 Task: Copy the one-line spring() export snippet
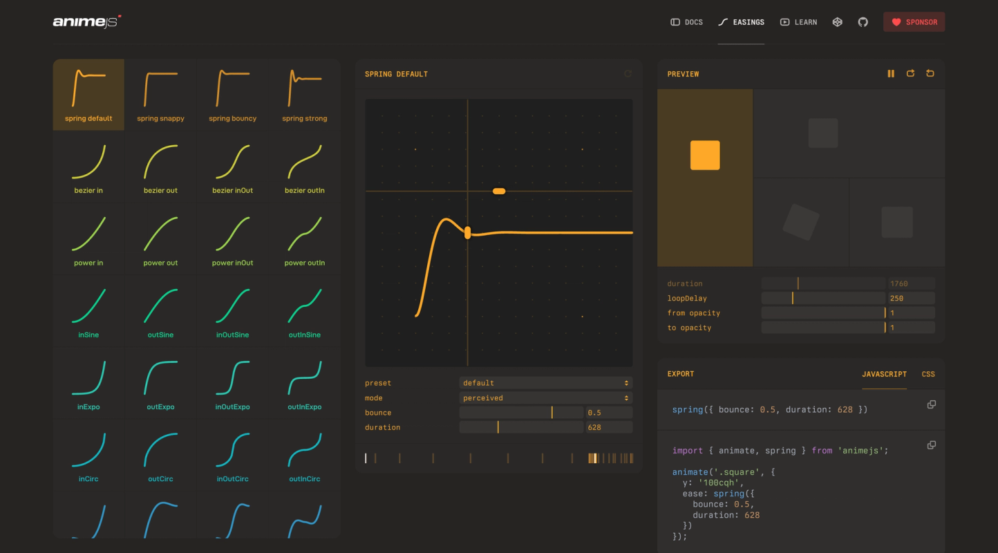[x=931, y=404]
